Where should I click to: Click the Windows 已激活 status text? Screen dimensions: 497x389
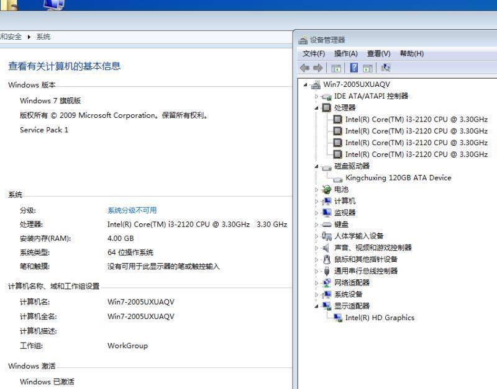click(47, 382)
